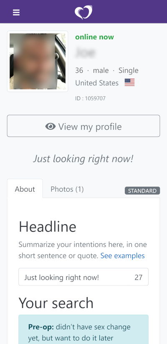
Task: Open the hamburger navigation menu
Action: coord(16,13)
